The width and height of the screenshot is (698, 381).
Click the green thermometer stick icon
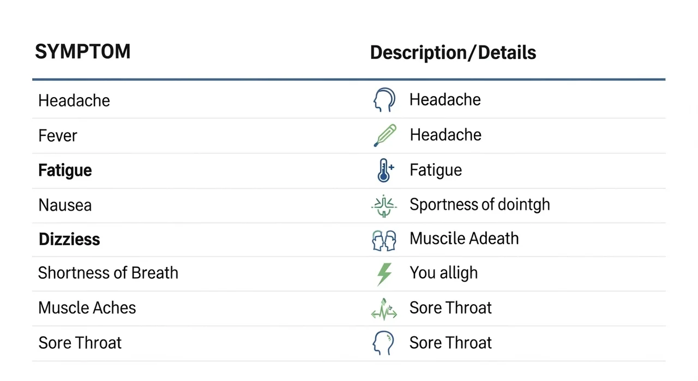coord(384,135)
